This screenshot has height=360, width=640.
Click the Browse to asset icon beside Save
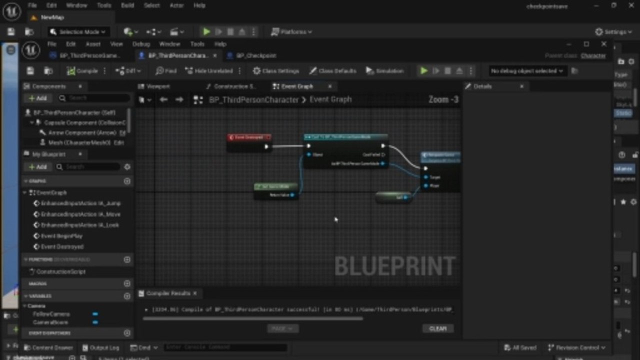coord(48,71)
